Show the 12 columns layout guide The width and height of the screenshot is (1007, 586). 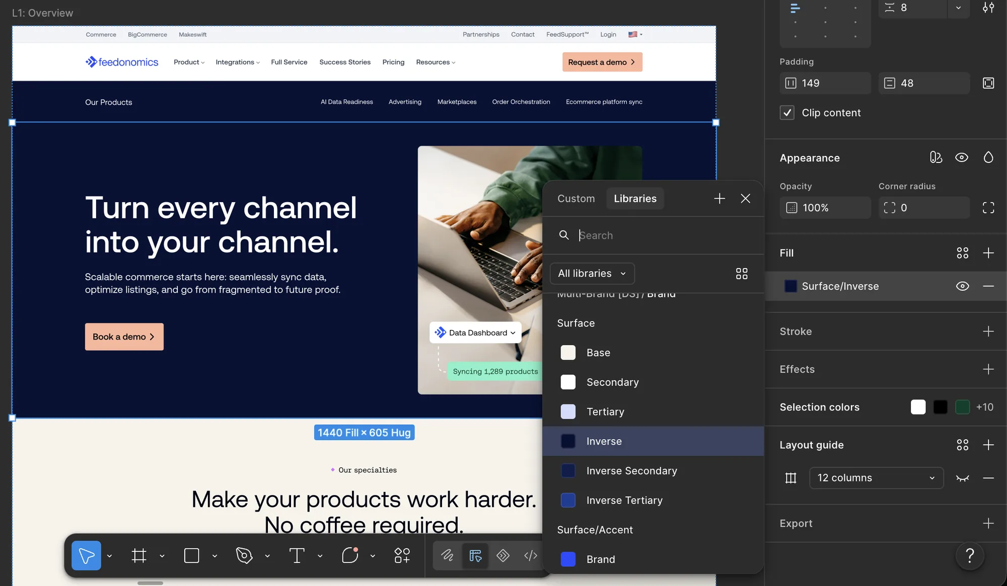tap(962, 478)
